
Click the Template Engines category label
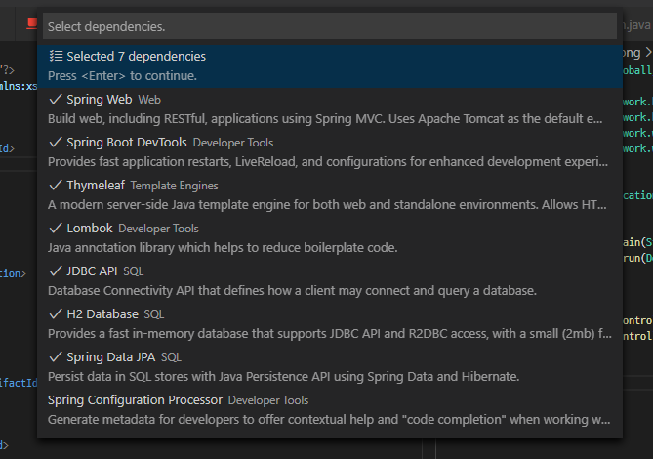[x=174, y=186]
